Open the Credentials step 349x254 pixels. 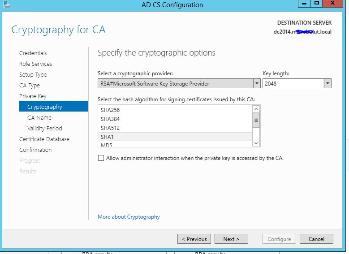tap(33, 53)
